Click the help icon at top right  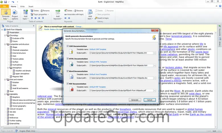[220, 6]
